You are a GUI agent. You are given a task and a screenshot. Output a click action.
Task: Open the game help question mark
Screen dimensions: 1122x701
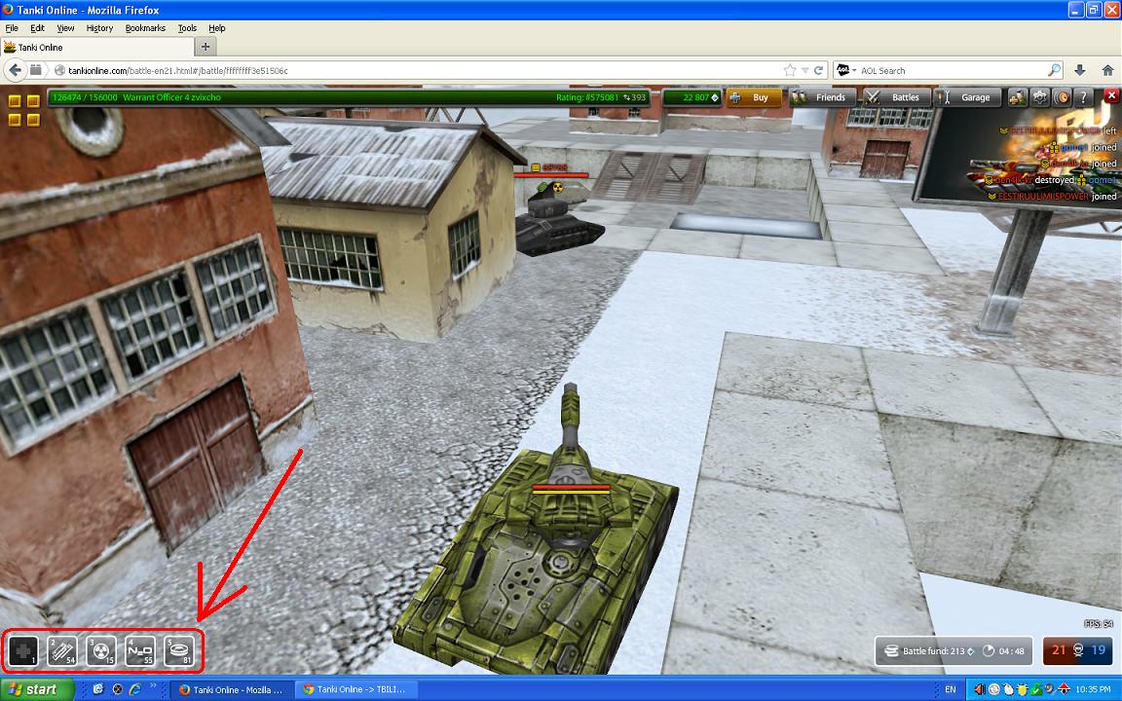(x=1083, y=97)
